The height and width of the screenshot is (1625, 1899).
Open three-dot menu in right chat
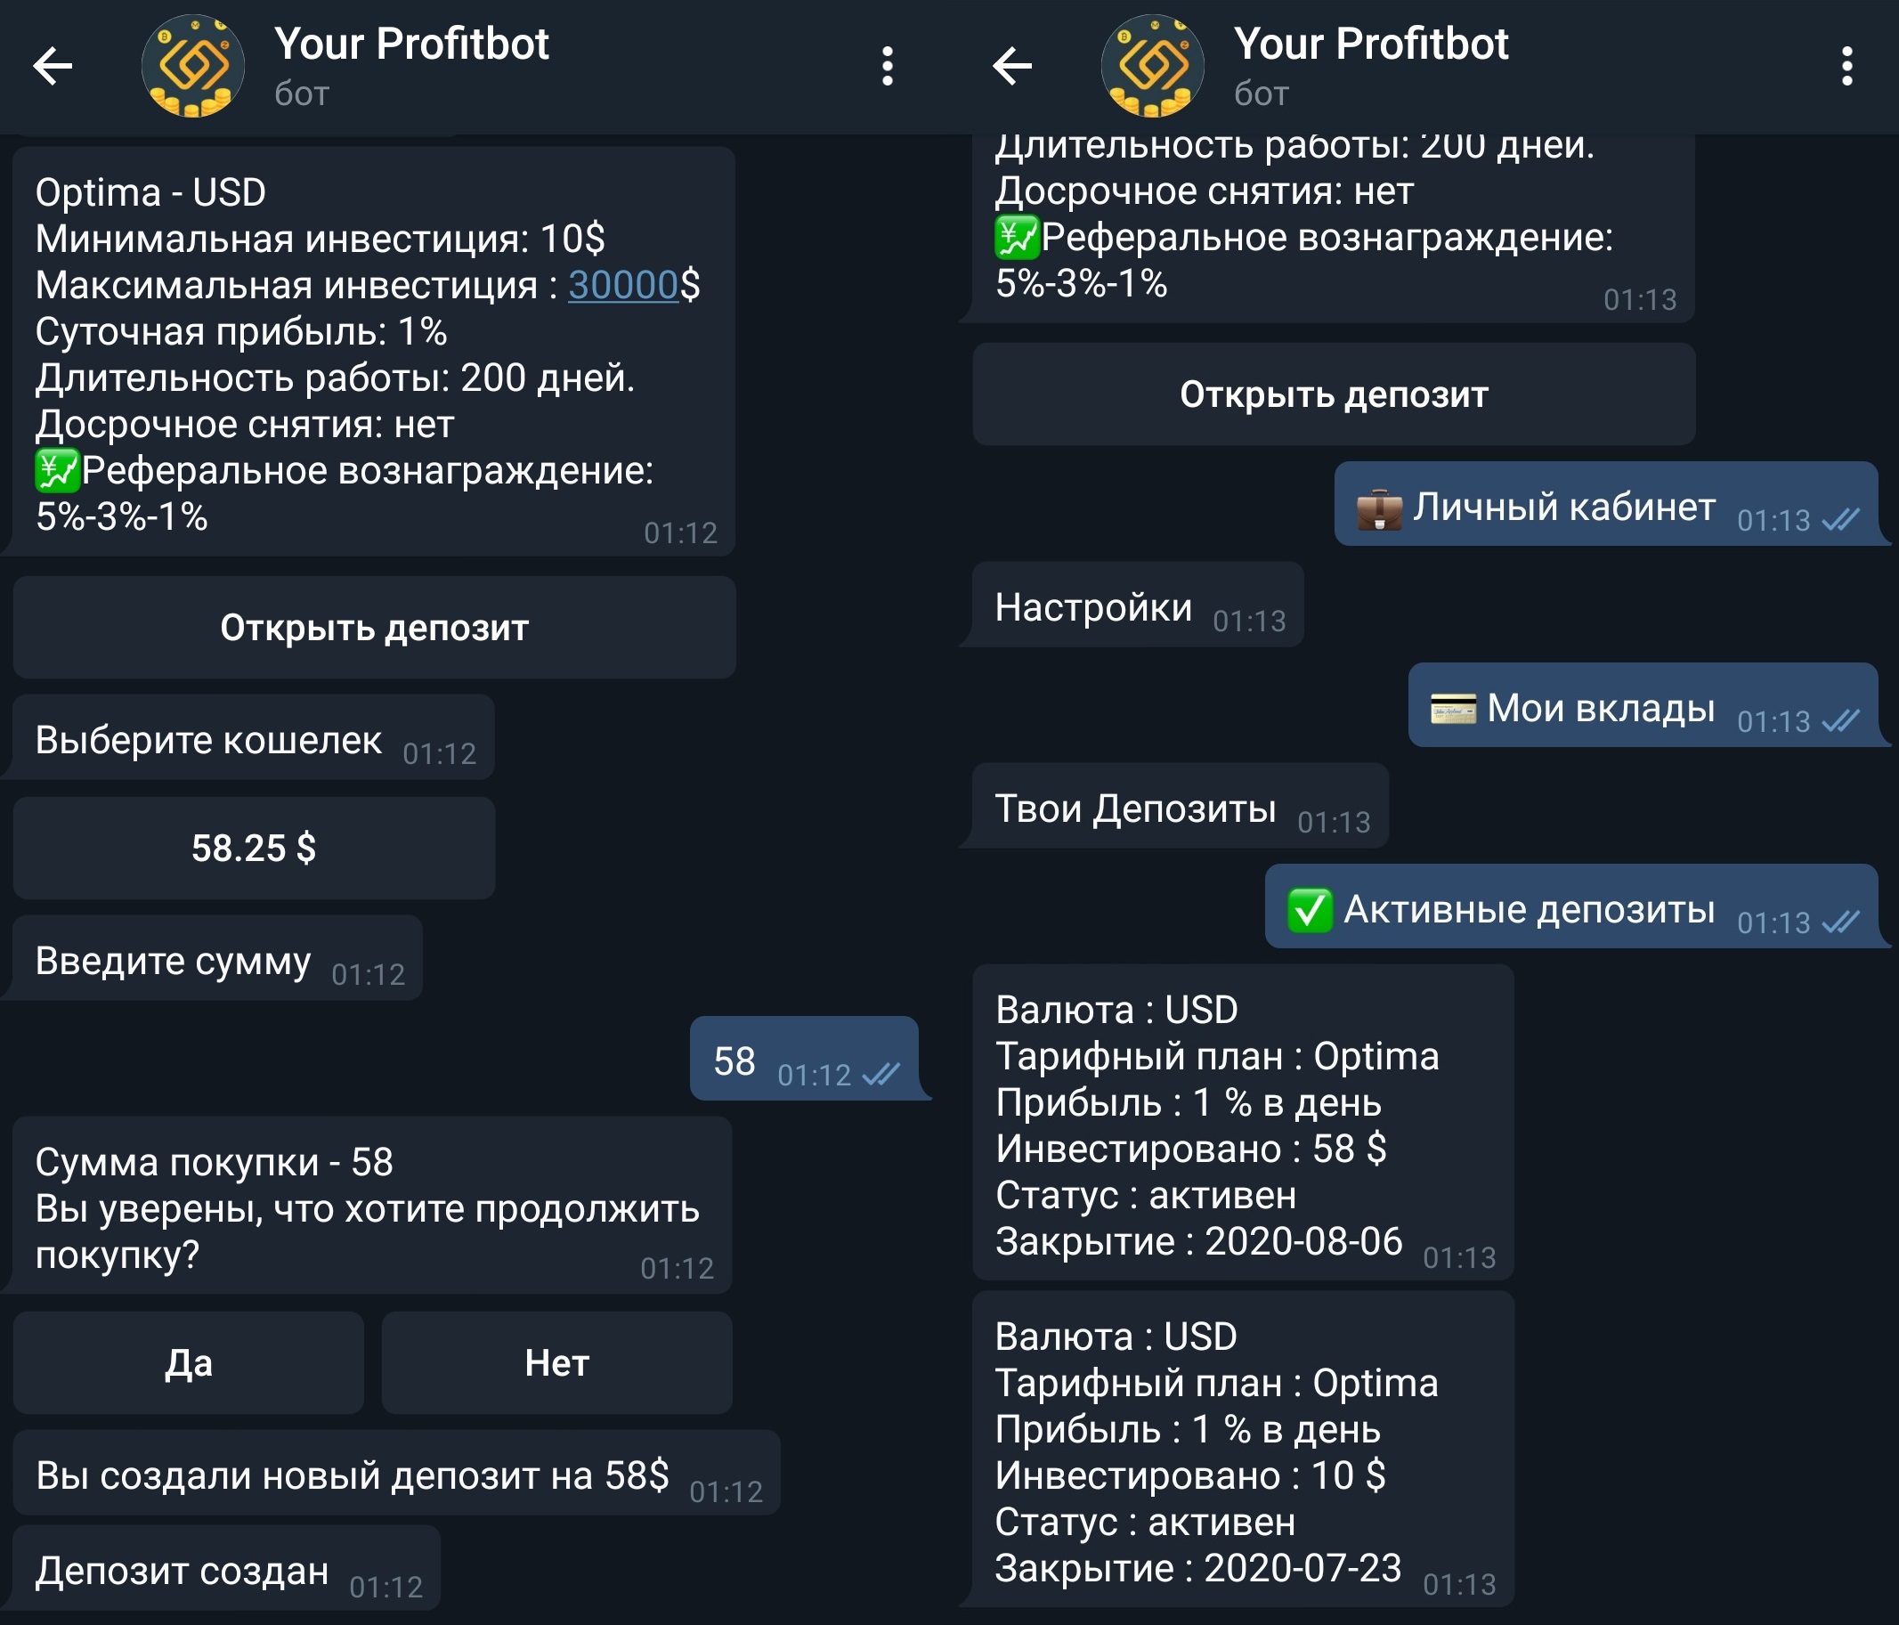1846,66
